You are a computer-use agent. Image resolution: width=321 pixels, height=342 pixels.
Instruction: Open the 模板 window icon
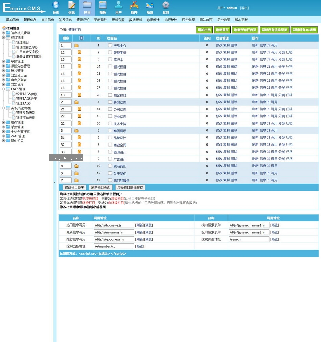pos(103,5)
